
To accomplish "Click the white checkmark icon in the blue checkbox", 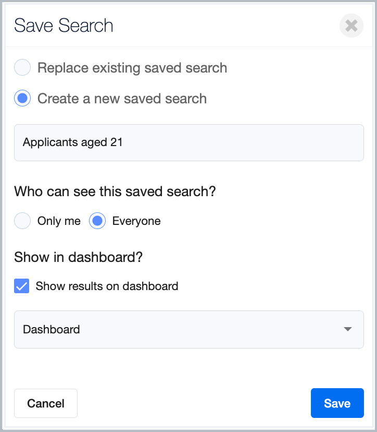I will pos(22,286).
